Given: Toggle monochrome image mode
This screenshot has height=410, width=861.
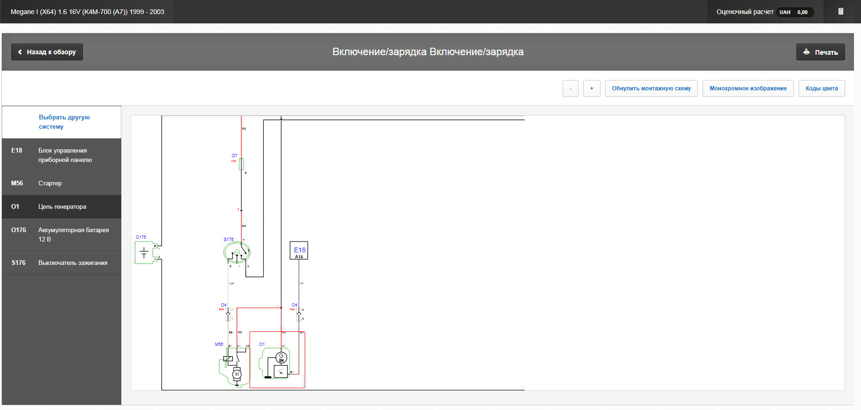Looking at the screenshot, I should coord(748,88).
